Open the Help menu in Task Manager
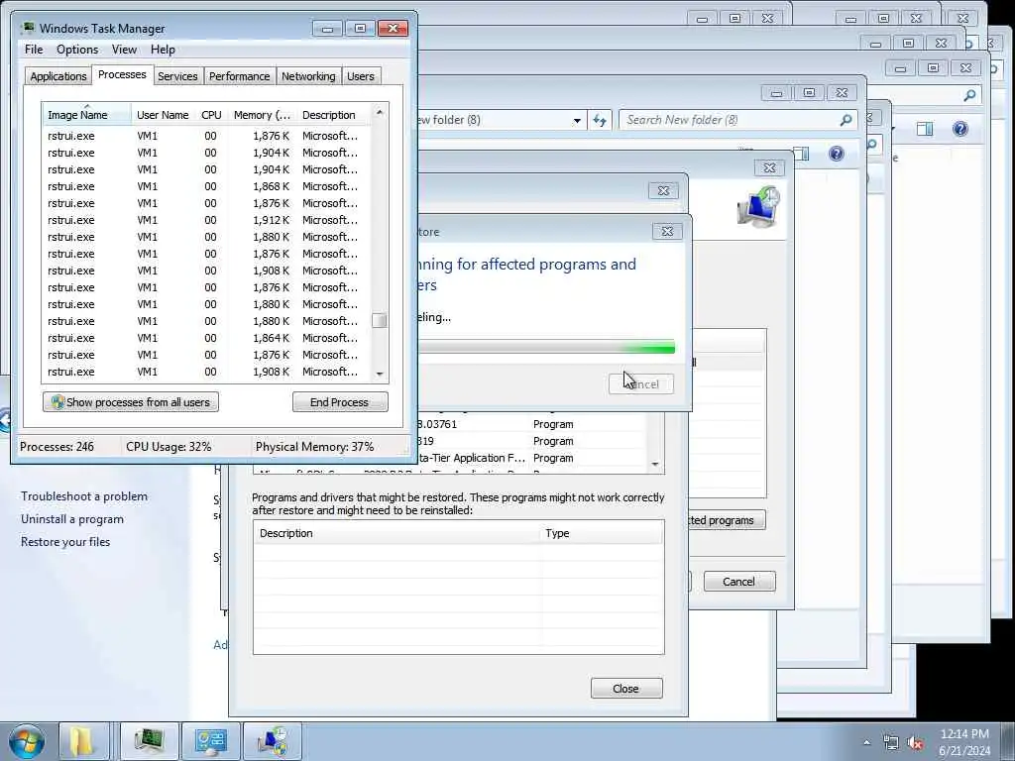Image resolution: width=1015 pixels, height=761 pixels. pyautogui.click(x=163, y=50)
